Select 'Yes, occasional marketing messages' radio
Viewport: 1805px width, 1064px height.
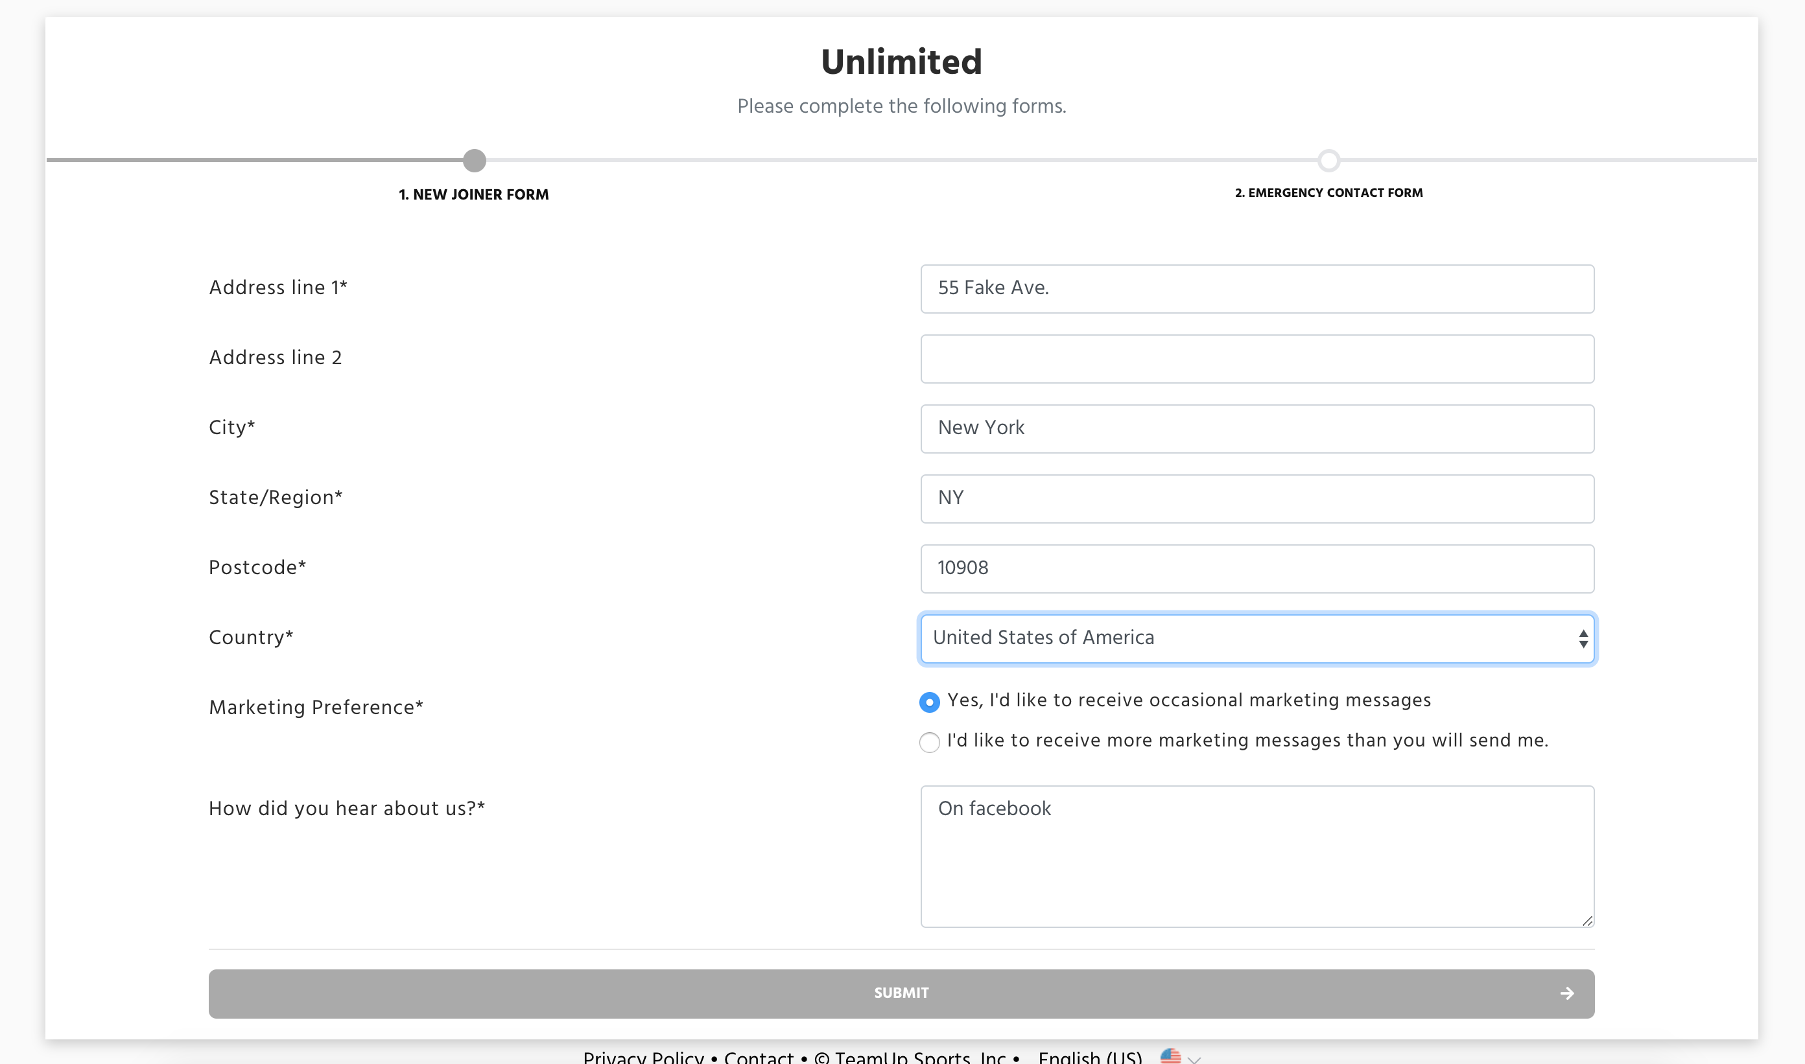(x=929, y=702)
